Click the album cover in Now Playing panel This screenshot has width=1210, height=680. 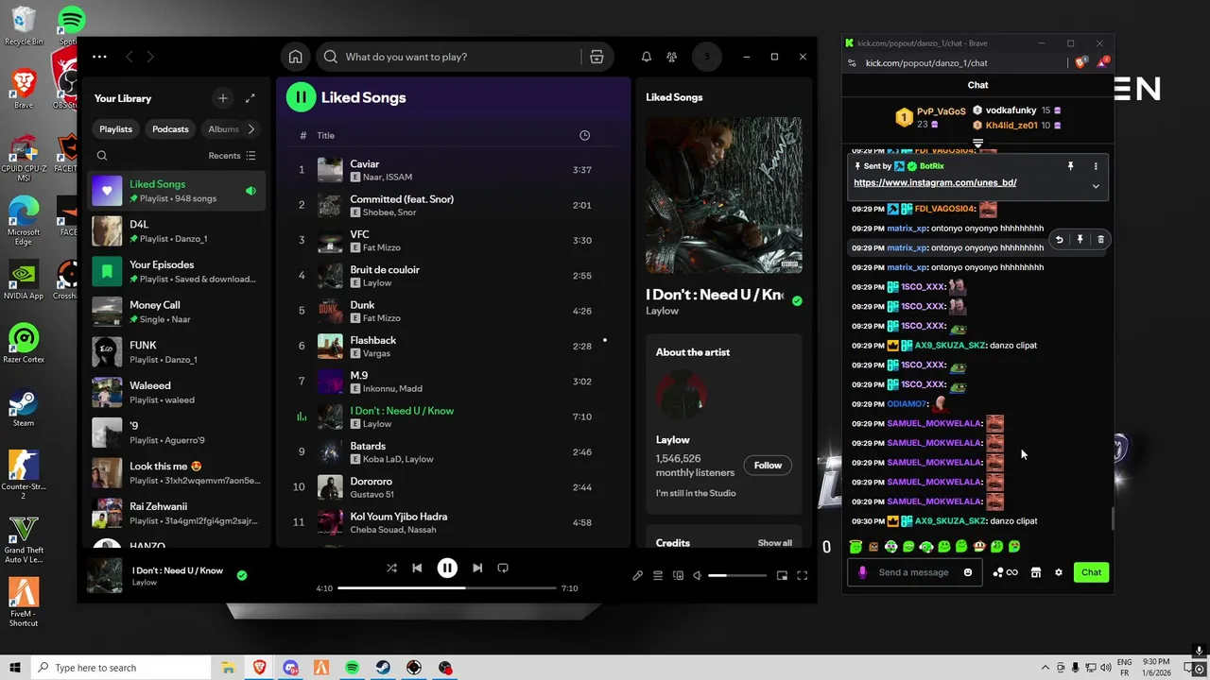[724, 195]
